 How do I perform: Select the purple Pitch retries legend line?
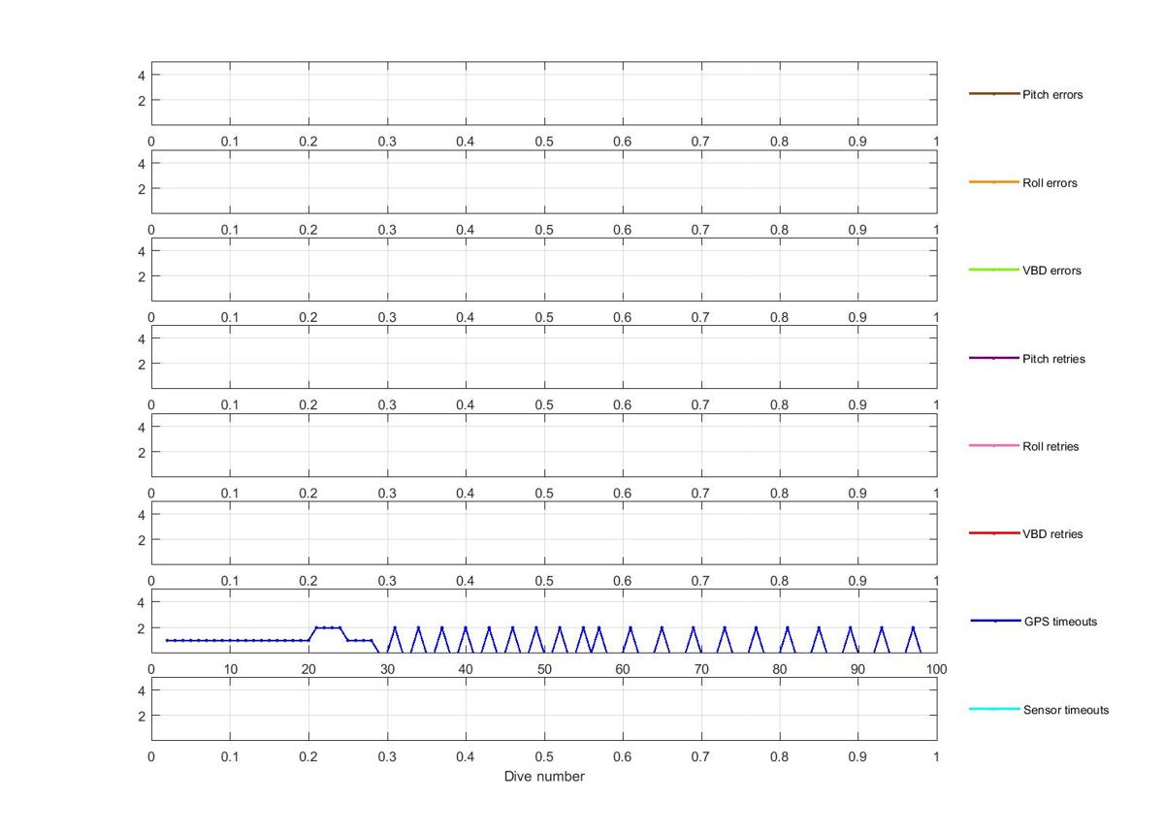coord(994,358)
